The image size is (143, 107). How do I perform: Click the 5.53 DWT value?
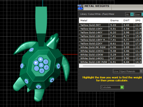coord(126,44)
